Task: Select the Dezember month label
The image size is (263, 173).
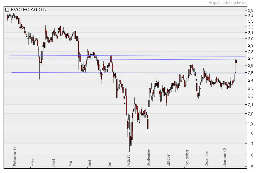Action: (x=206, y=158)
